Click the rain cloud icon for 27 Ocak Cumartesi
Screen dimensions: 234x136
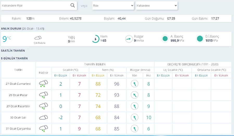pos(43,84)
